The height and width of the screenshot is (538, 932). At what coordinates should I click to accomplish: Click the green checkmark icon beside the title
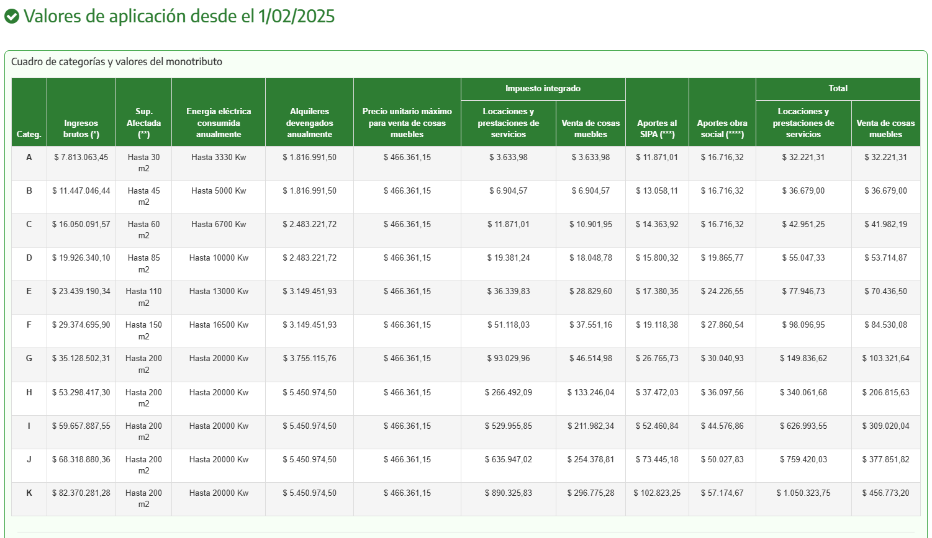[12, 16]
